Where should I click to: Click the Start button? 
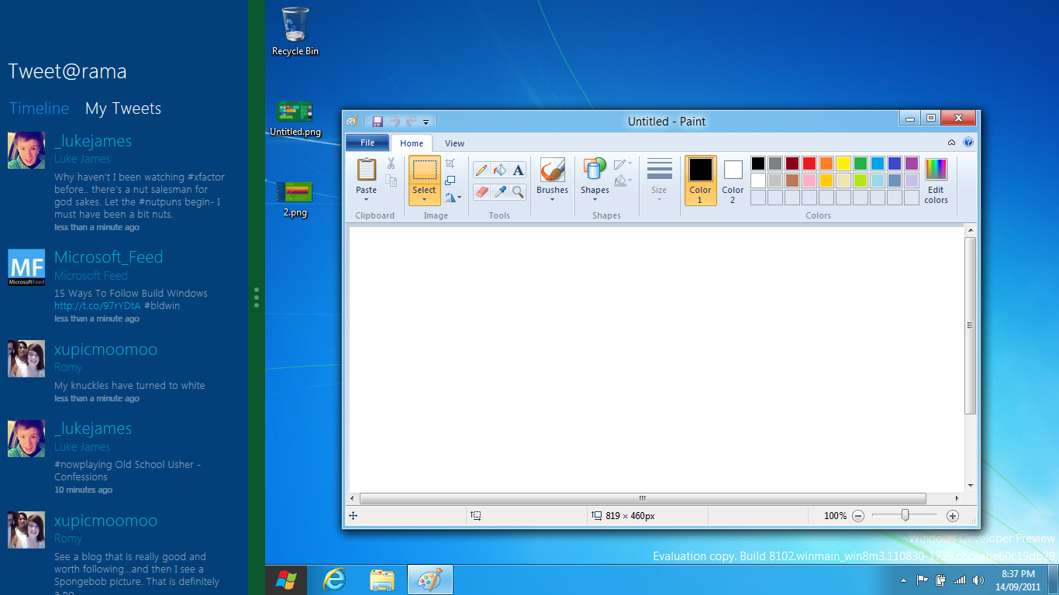[x=286, y=580]
